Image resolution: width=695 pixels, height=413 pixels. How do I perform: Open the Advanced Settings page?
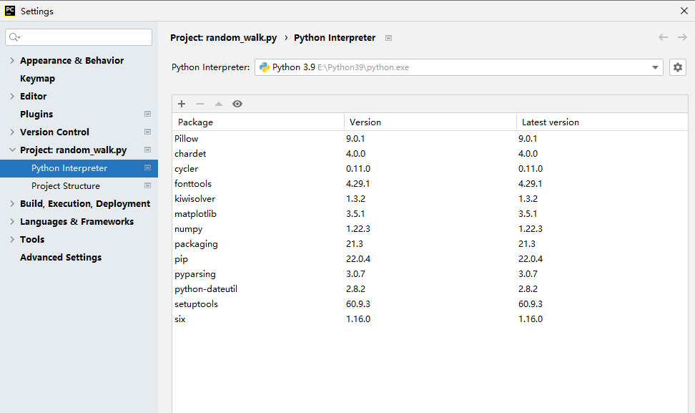coord(60,257)
